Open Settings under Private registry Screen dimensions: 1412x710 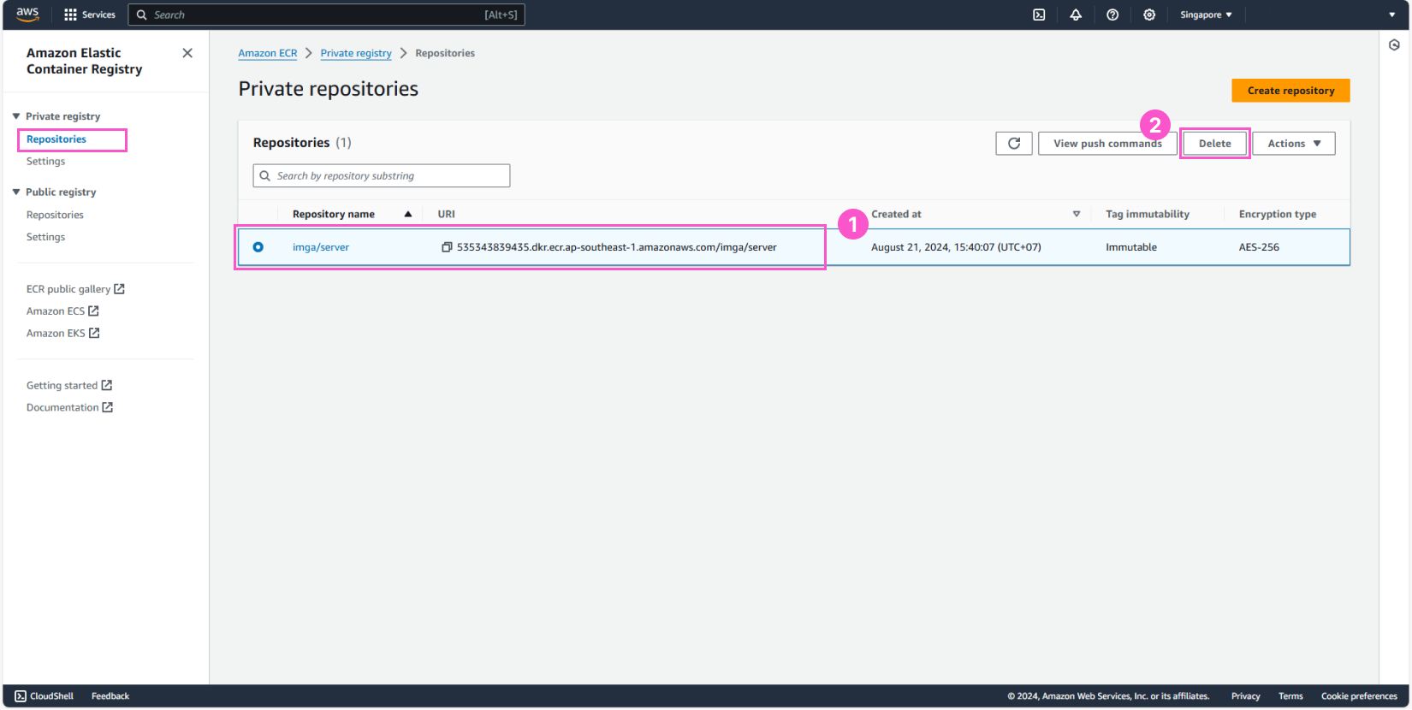[x=45, y=162]
